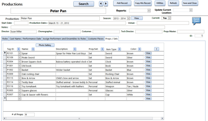Click the Tag ID sort arrow icon
208x121 pixels.
[x=19, y=49]
